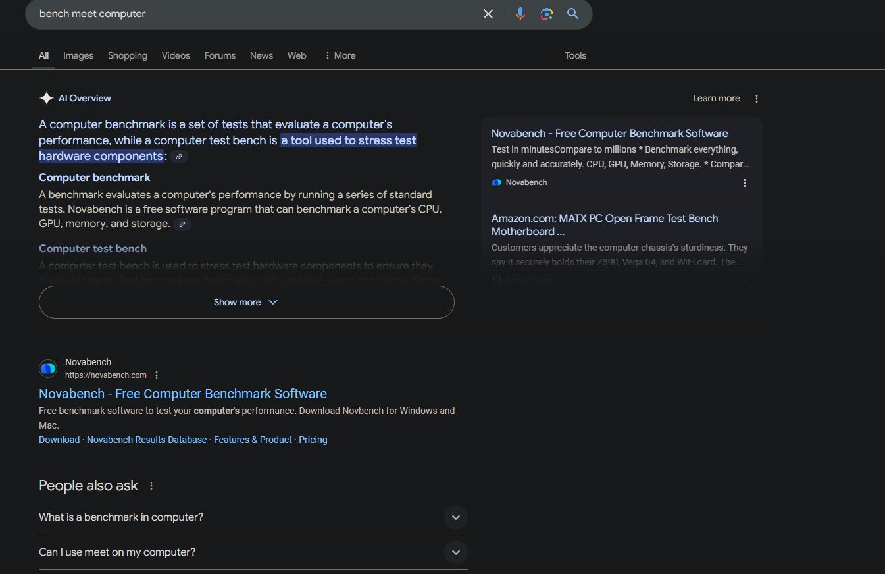Screen dimensions: 885x574
Task: Click the AI Overview sparkle icon
Action: 47,98
